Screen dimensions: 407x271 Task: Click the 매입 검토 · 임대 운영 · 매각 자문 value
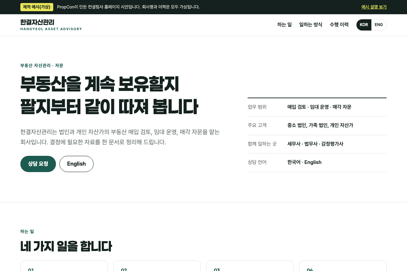click(319, 107)
